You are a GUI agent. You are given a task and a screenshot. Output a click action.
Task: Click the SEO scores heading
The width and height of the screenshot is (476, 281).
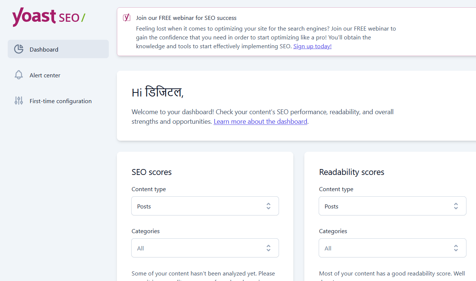[x=151, y=172]
